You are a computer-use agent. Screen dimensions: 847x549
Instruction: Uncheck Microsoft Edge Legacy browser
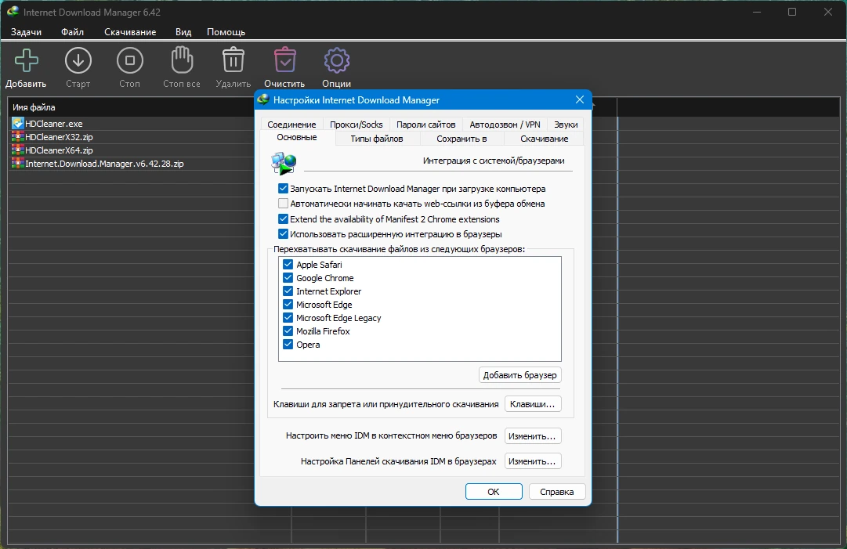pyautogui.click(x=288, y=317)
